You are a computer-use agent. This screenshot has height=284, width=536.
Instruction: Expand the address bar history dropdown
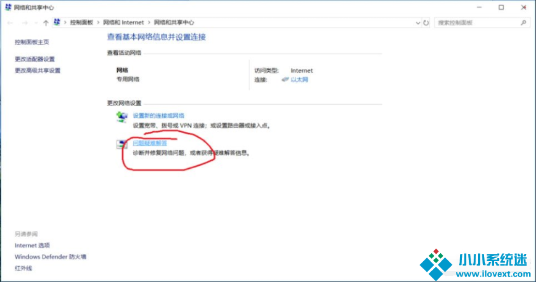(418, 23)
